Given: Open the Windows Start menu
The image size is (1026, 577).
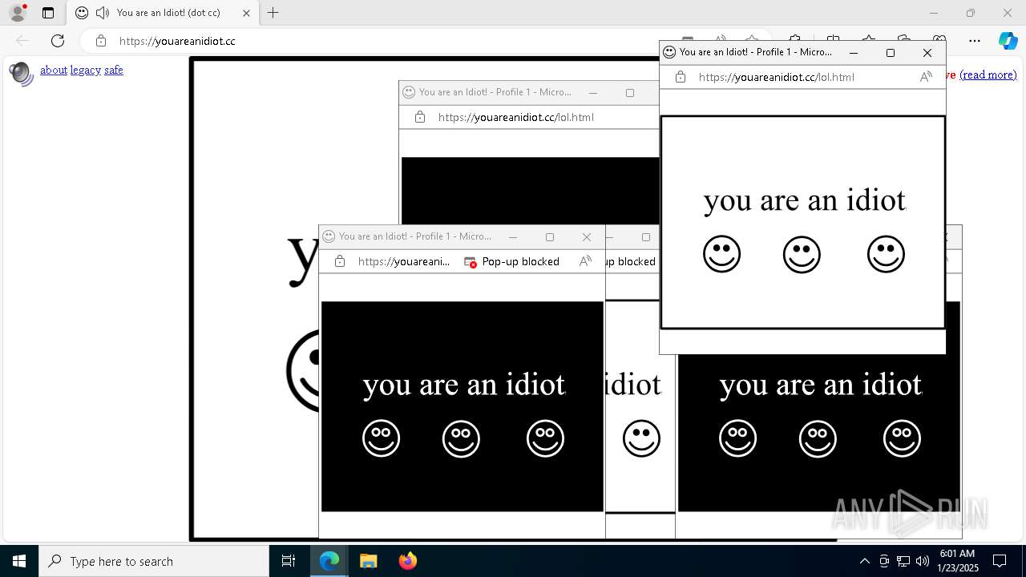Looking at the screenshot, I should [19, 561].
